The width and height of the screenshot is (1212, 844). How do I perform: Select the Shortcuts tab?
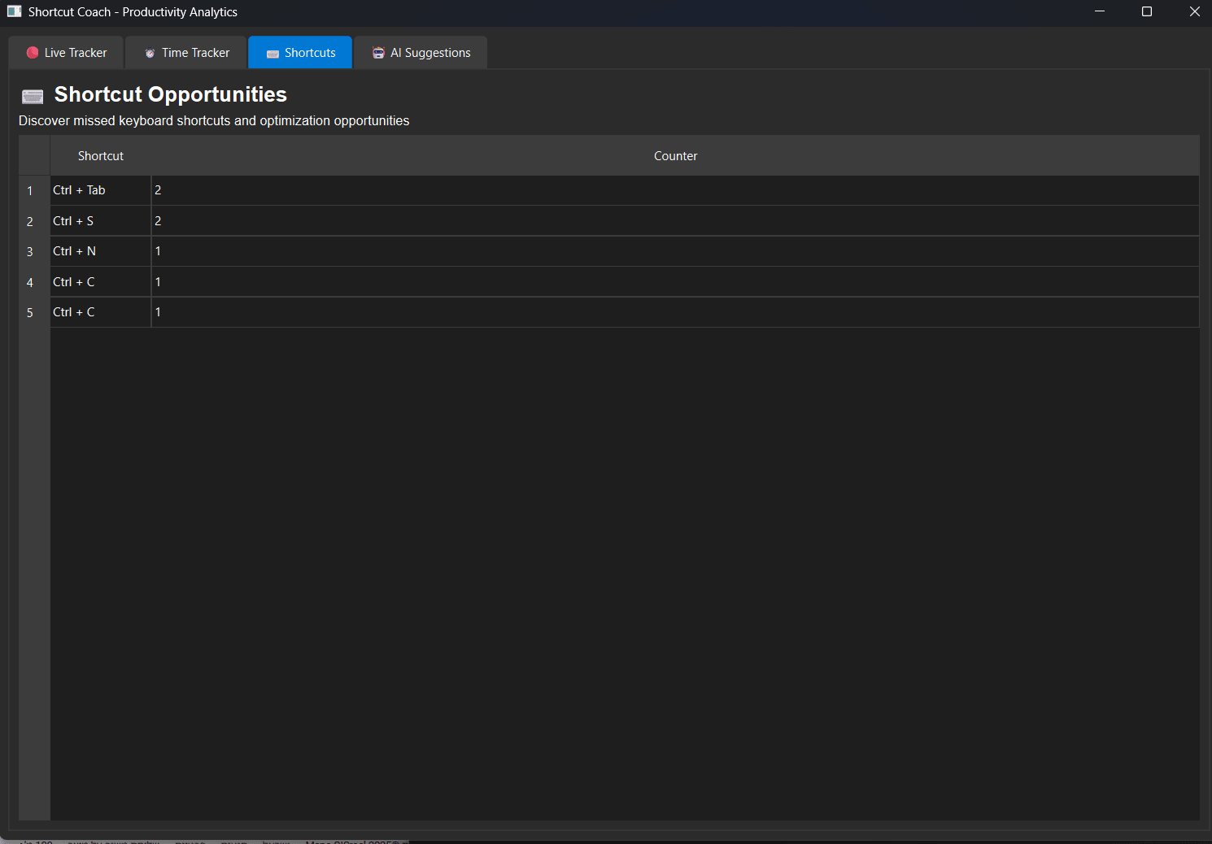pyautogui.click(x=300, y=53)
